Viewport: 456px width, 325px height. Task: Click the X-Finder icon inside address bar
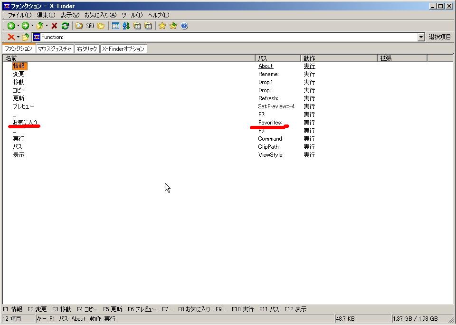[x=37, y=37]
